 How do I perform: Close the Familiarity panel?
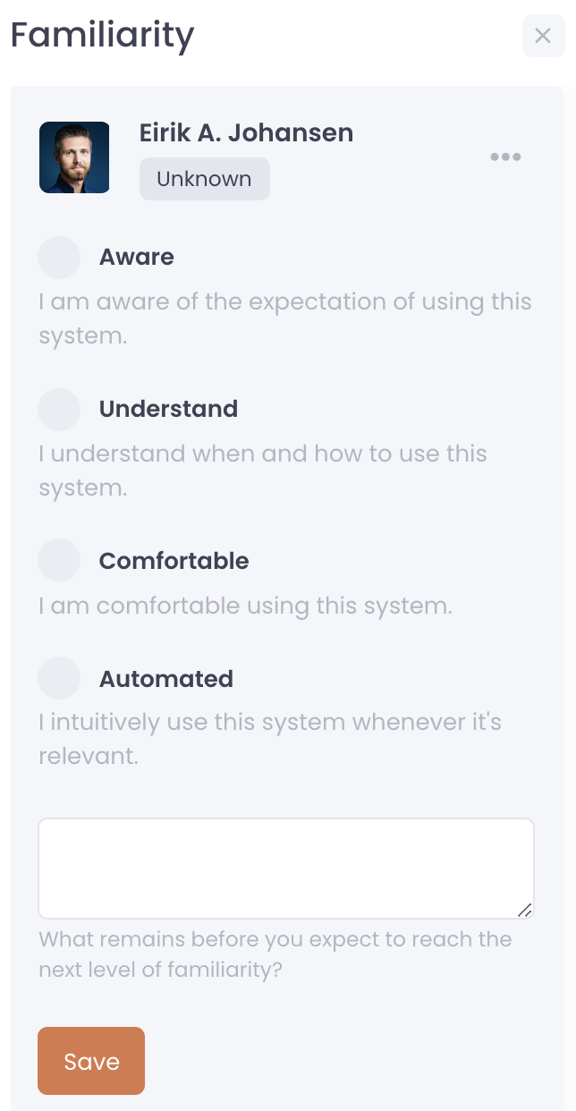pos(543,36)
